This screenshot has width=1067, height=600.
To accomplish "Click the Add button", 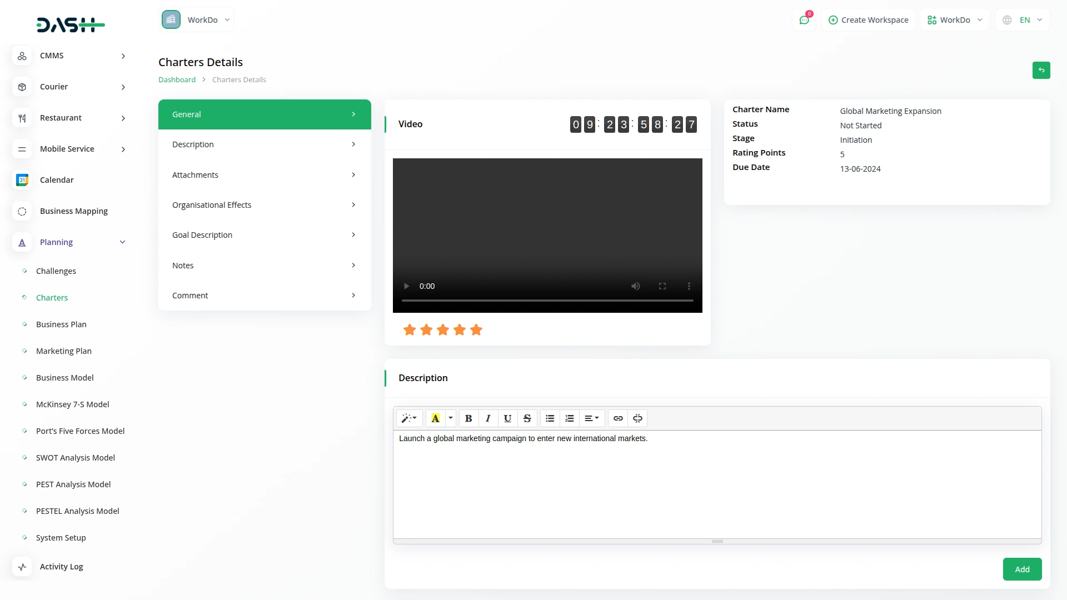I will (1022, 569).
